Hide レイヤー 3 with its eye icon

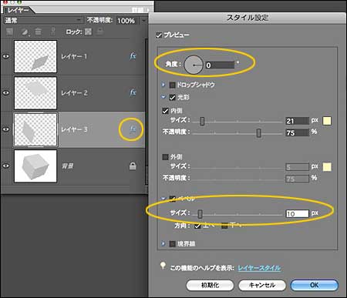[x=6, y=129]
